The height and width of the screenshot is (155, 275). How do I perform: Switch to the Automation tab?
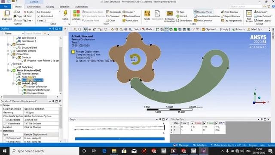[81, 7]
